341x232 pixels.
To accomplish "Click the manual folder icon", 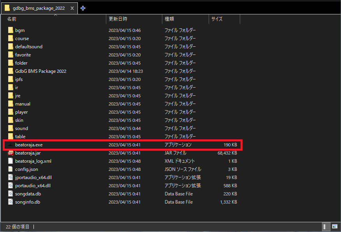I will click(11, 104).
